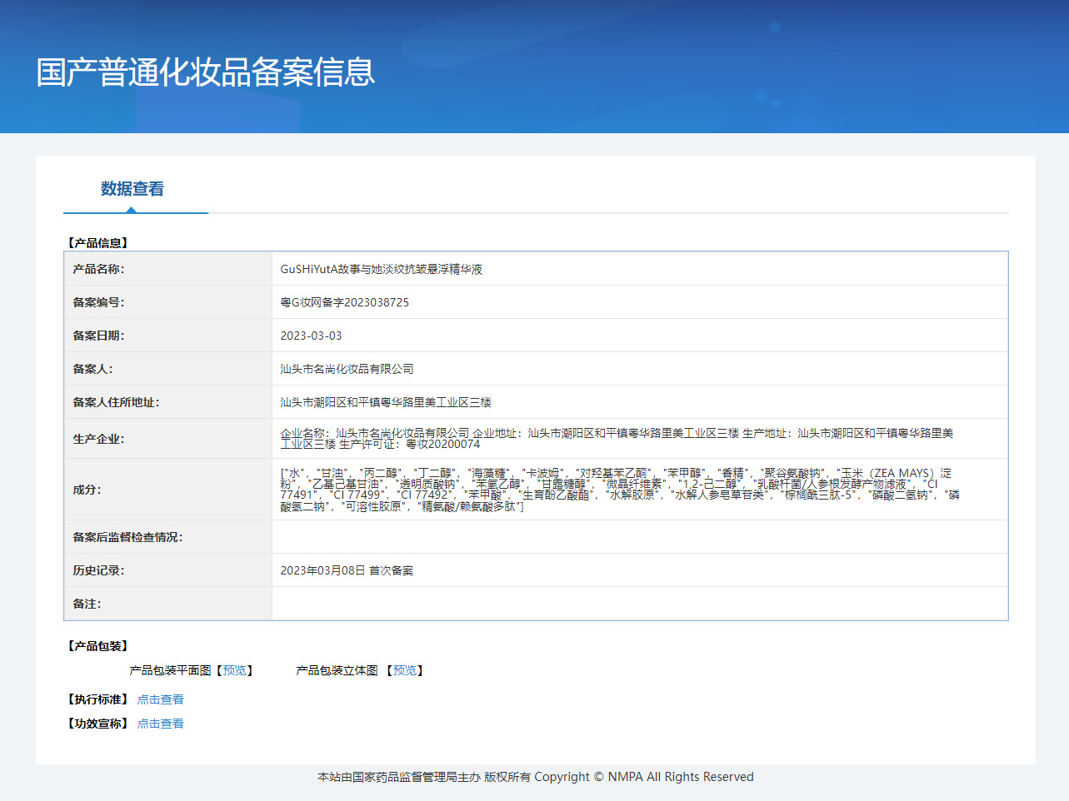This screenshot has width=1069, height=801.
Task: Click the filing date 2023-03-03
Action: (x=311, y=336)
